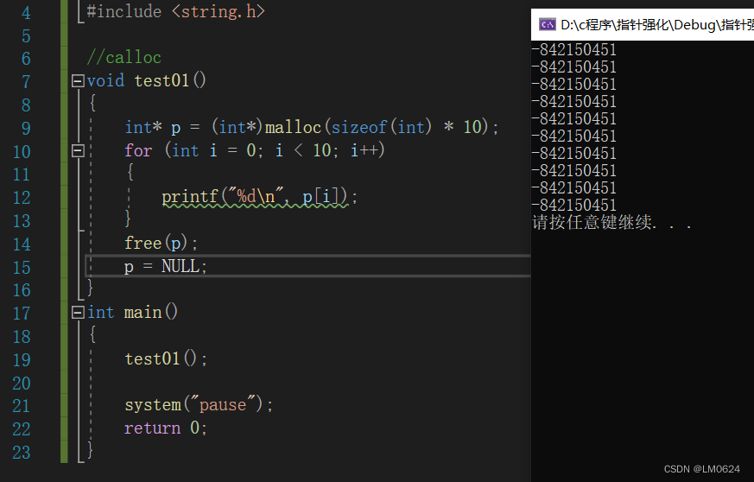Click line number 12 in gutter
The width and height of the screenshot is (754, 482).
coord(22,198)
